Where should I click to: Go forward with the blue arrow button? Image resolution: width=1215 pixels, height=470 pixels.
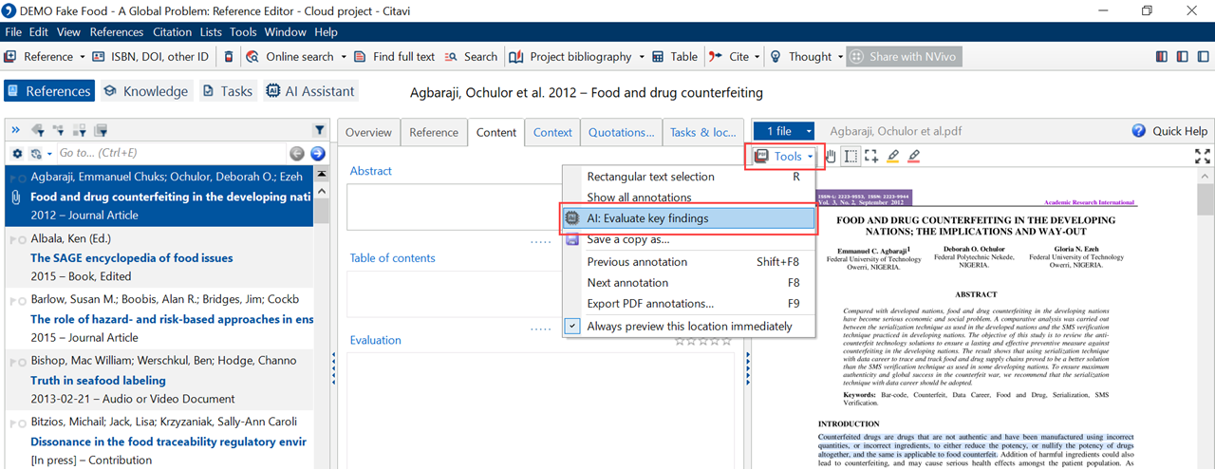pos(318,153)
